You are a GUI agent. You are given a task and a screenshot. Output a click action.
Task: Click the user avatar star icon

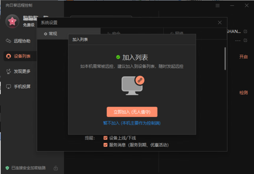pos(13,20)
